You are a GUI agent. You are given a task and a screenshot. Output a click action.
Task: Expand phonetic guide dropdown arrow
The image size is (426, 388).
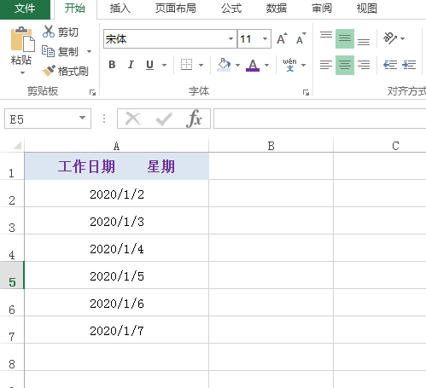(x=303, y=65)
